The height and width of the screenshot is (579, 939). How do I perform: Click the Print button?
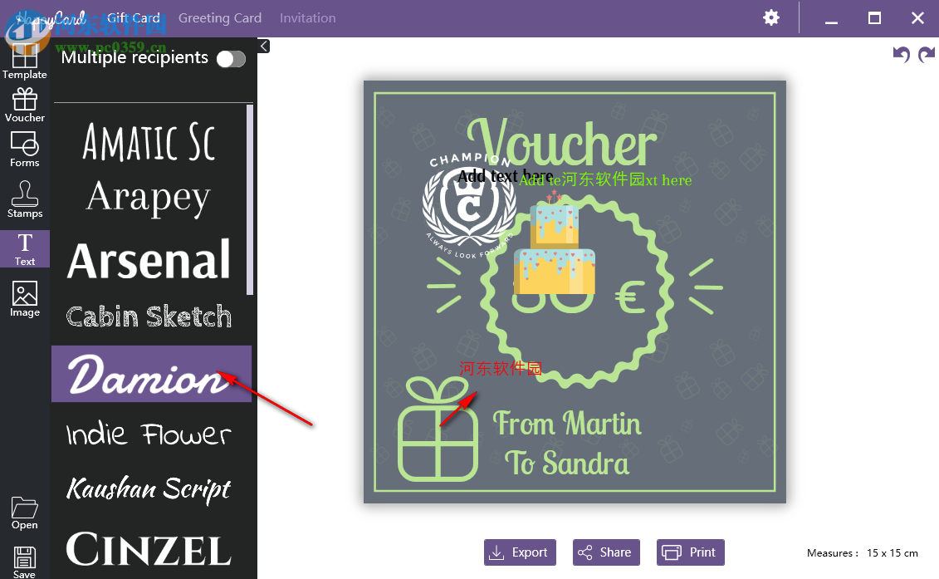click(x=691, y=552)
